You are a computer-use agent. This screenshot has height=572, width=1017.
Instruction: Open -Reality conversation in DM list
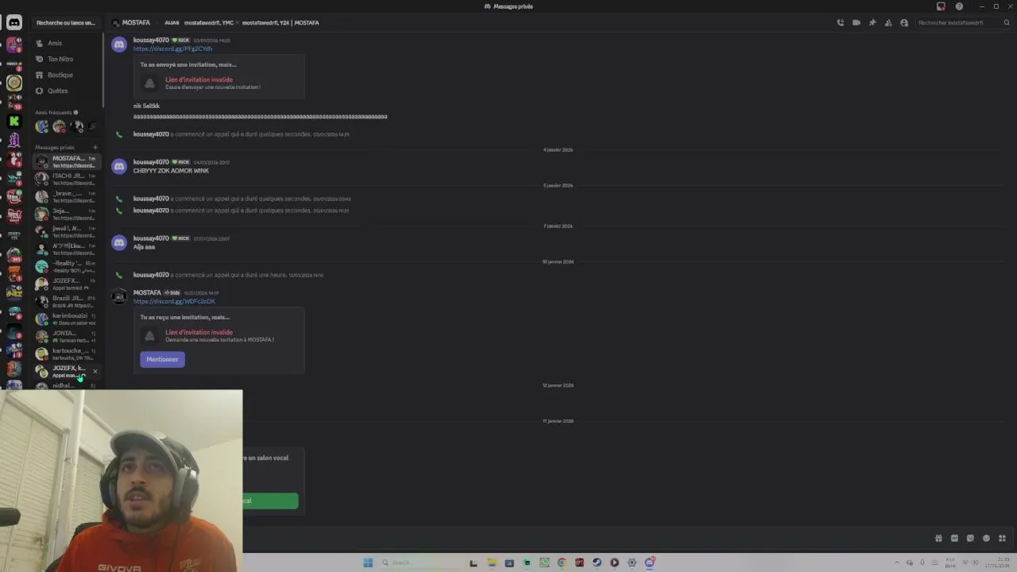coord(68,266)
